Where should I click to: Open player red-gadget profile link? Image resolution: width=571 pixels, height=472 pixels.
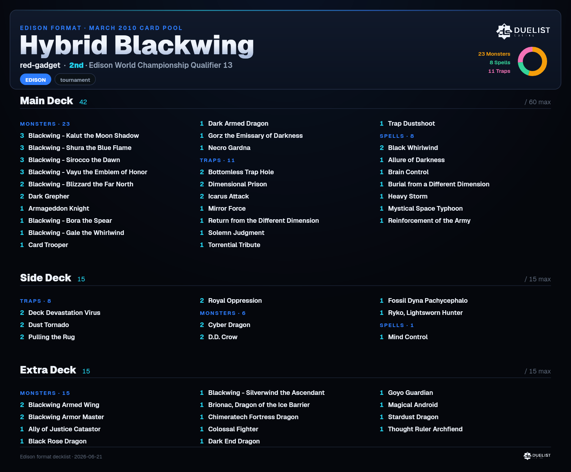click(x=40, y=65)
